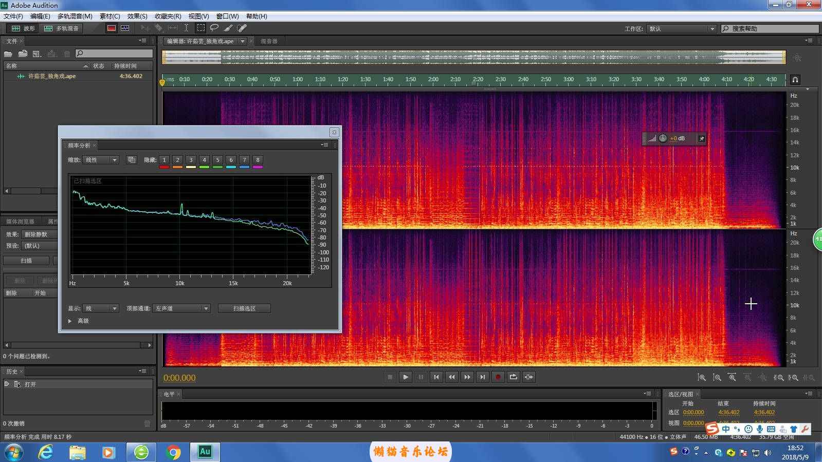
Task: Click the search field in Files panel
Action: click(114, 53)
